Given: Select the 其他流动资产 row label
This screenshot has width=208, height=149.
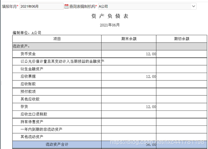Looking at the screenshot, I should click(32, 137).
